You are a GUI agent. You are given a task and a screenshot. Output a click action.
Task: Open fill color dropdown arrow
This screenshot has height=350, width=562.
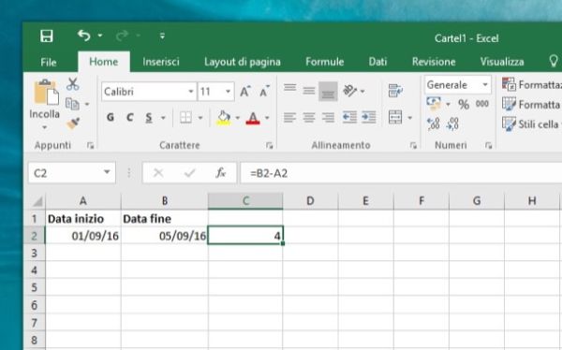237,118
